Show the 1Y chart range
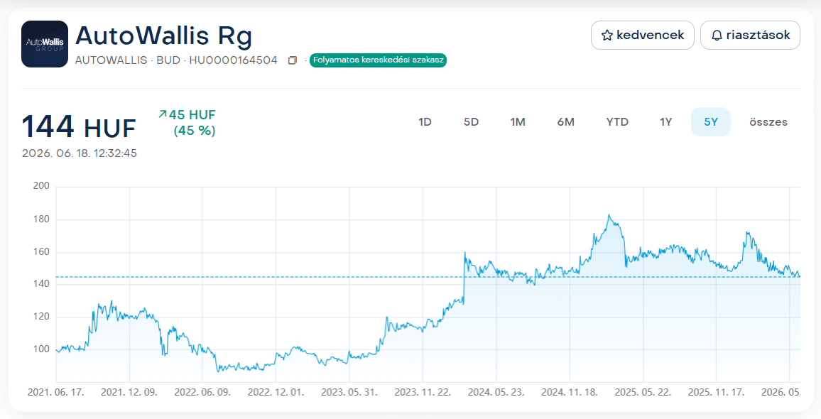 click(x=665, y=122)
